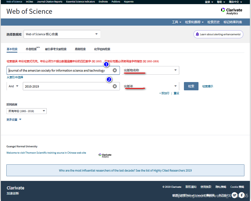251x201 pixels.
Task: Open 使用条款 footer link
Action: point(206,187)
